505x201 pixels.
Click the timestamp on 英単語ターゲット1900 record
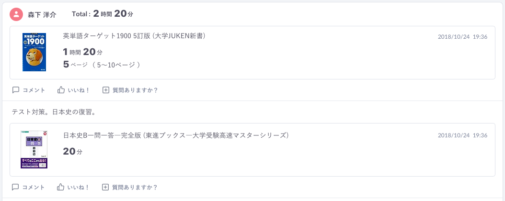[462, 37]
